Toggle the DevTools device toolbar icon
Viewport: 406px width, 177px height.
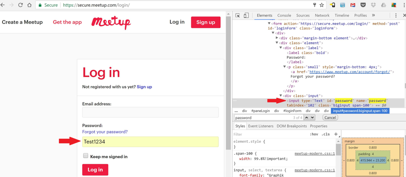(246, 15)
